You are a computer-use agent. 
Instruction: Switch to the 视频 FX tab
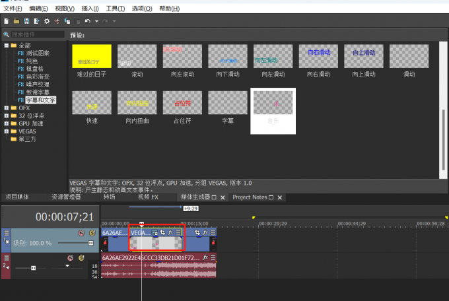(149, 197)
